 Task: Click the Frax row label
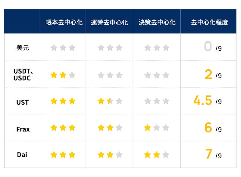point(23,129)
